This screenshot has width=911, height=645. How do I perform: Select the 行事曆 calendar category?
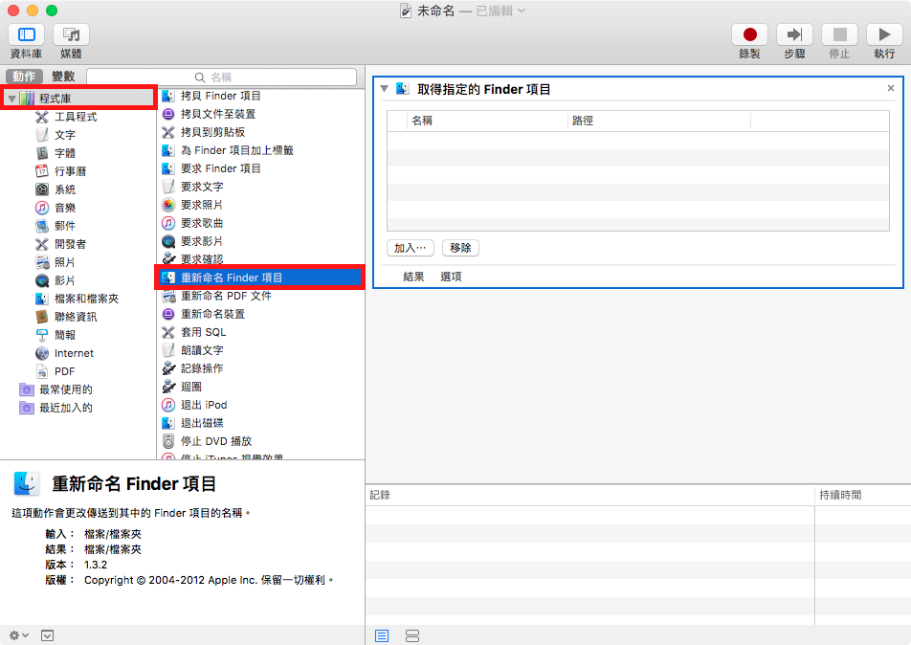pos(70,171)
